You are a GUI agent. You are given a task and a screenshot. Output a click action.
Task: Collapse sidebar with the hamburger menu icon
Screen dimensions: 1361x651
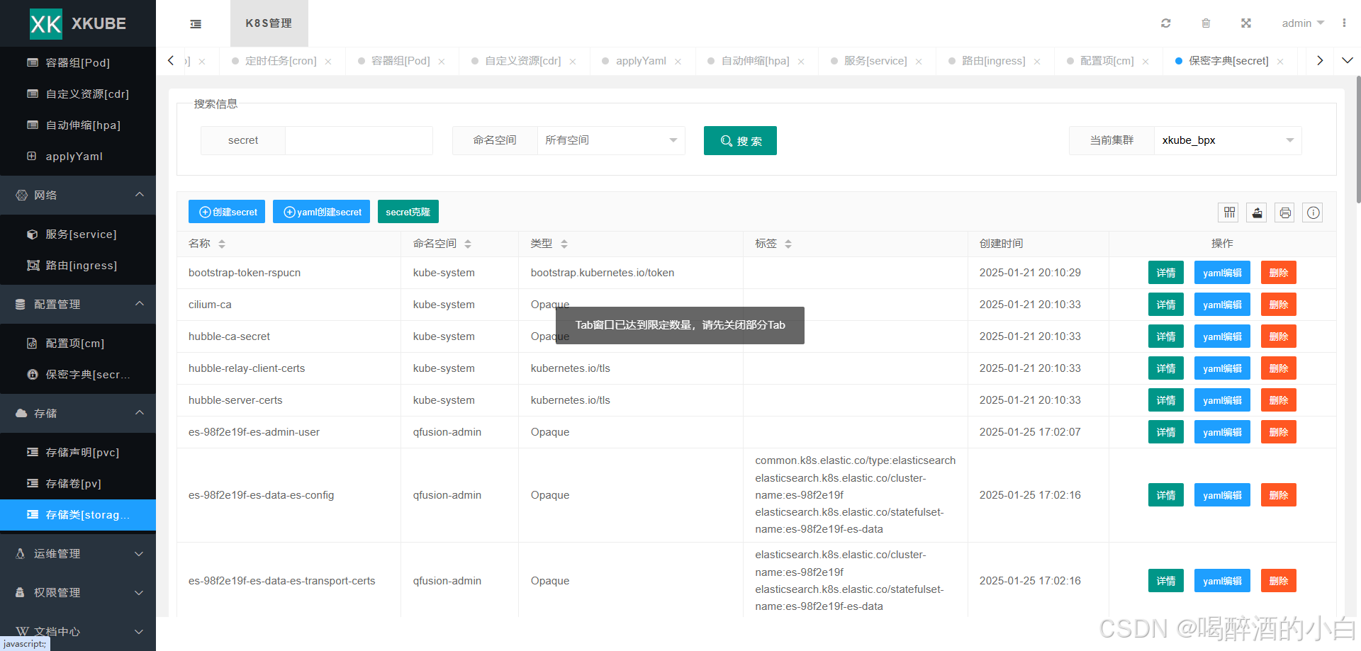tap(196, 24)
